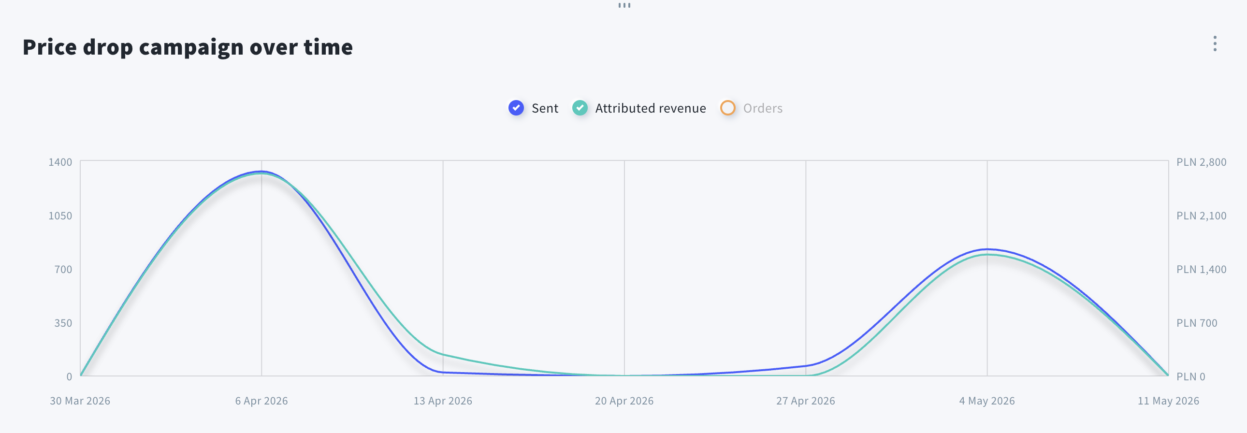The height and width of the screenshot is (433, 1247).
Task: Click the drag handle at top center
Action: click(x=624, y=5)
